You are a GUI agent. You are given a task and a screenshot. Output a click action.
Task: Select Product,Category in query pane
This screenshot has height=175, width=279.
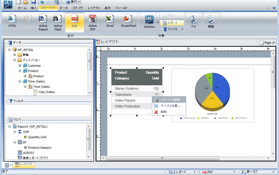pos(40,148)
